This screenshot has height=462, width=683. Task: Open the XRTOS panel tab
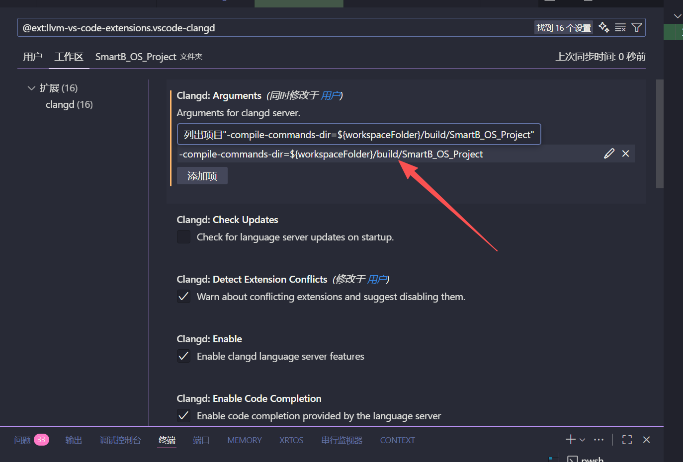click(291, 440)
